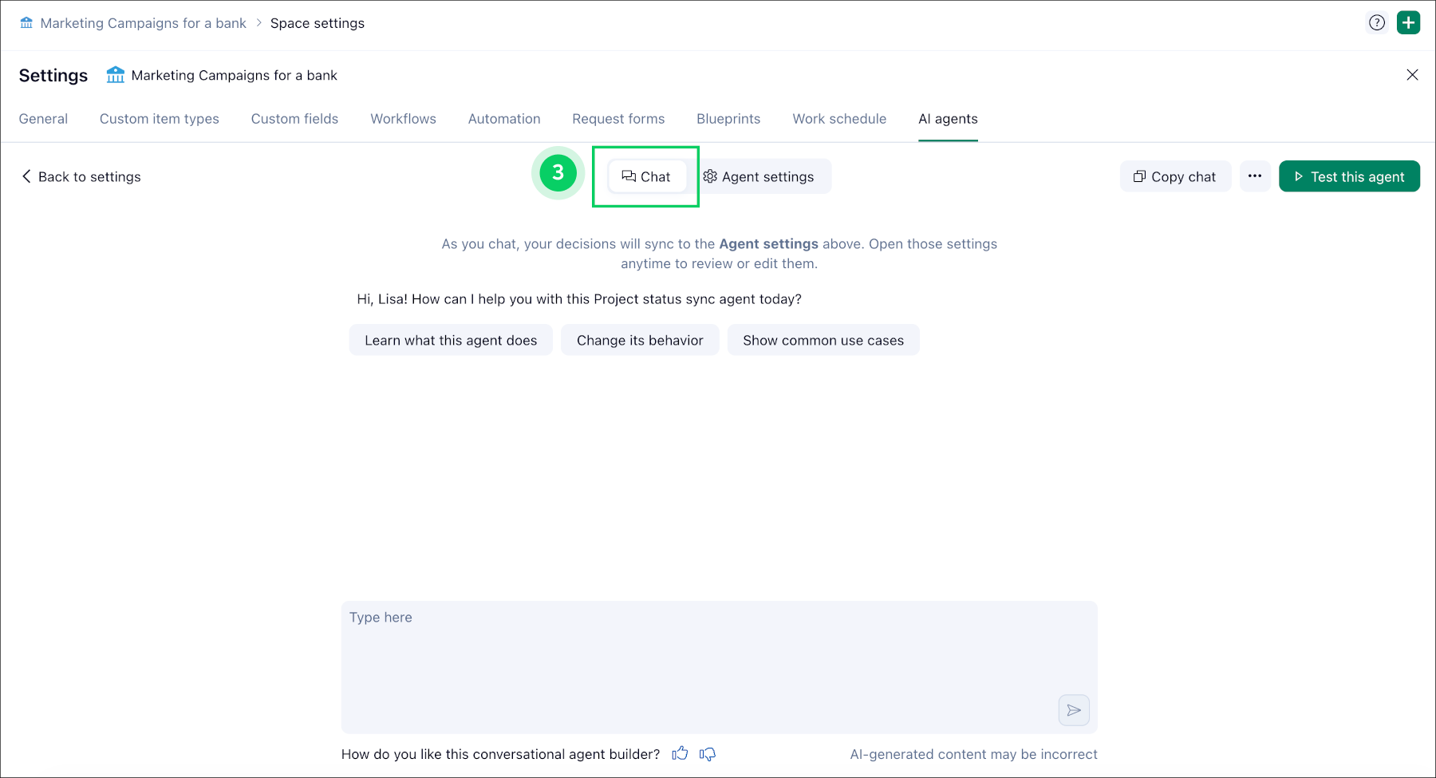This screenshot has width=1436, height=778.
Task: Open the three-dot more options menu
Action: (1255, 176)
